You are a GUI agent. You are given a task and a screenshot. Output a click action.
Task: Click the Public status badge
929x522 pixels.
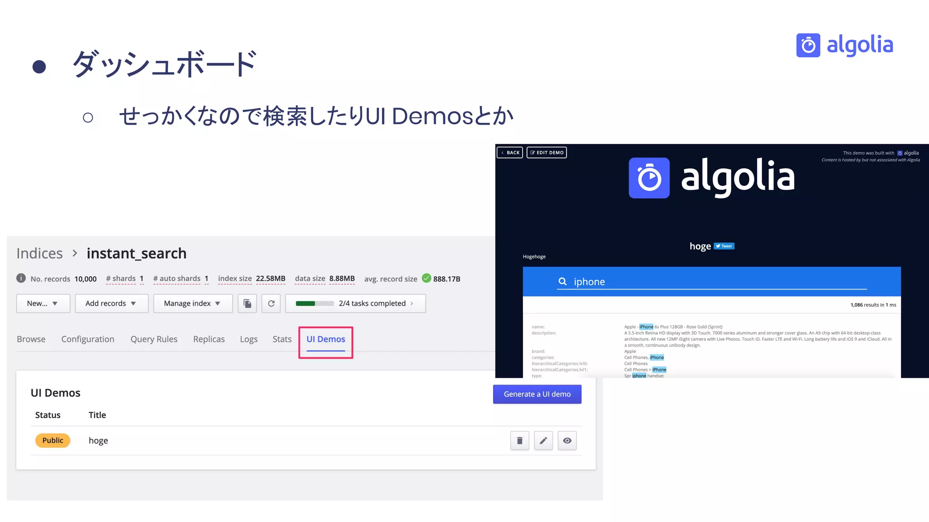(x=53, y=440)
